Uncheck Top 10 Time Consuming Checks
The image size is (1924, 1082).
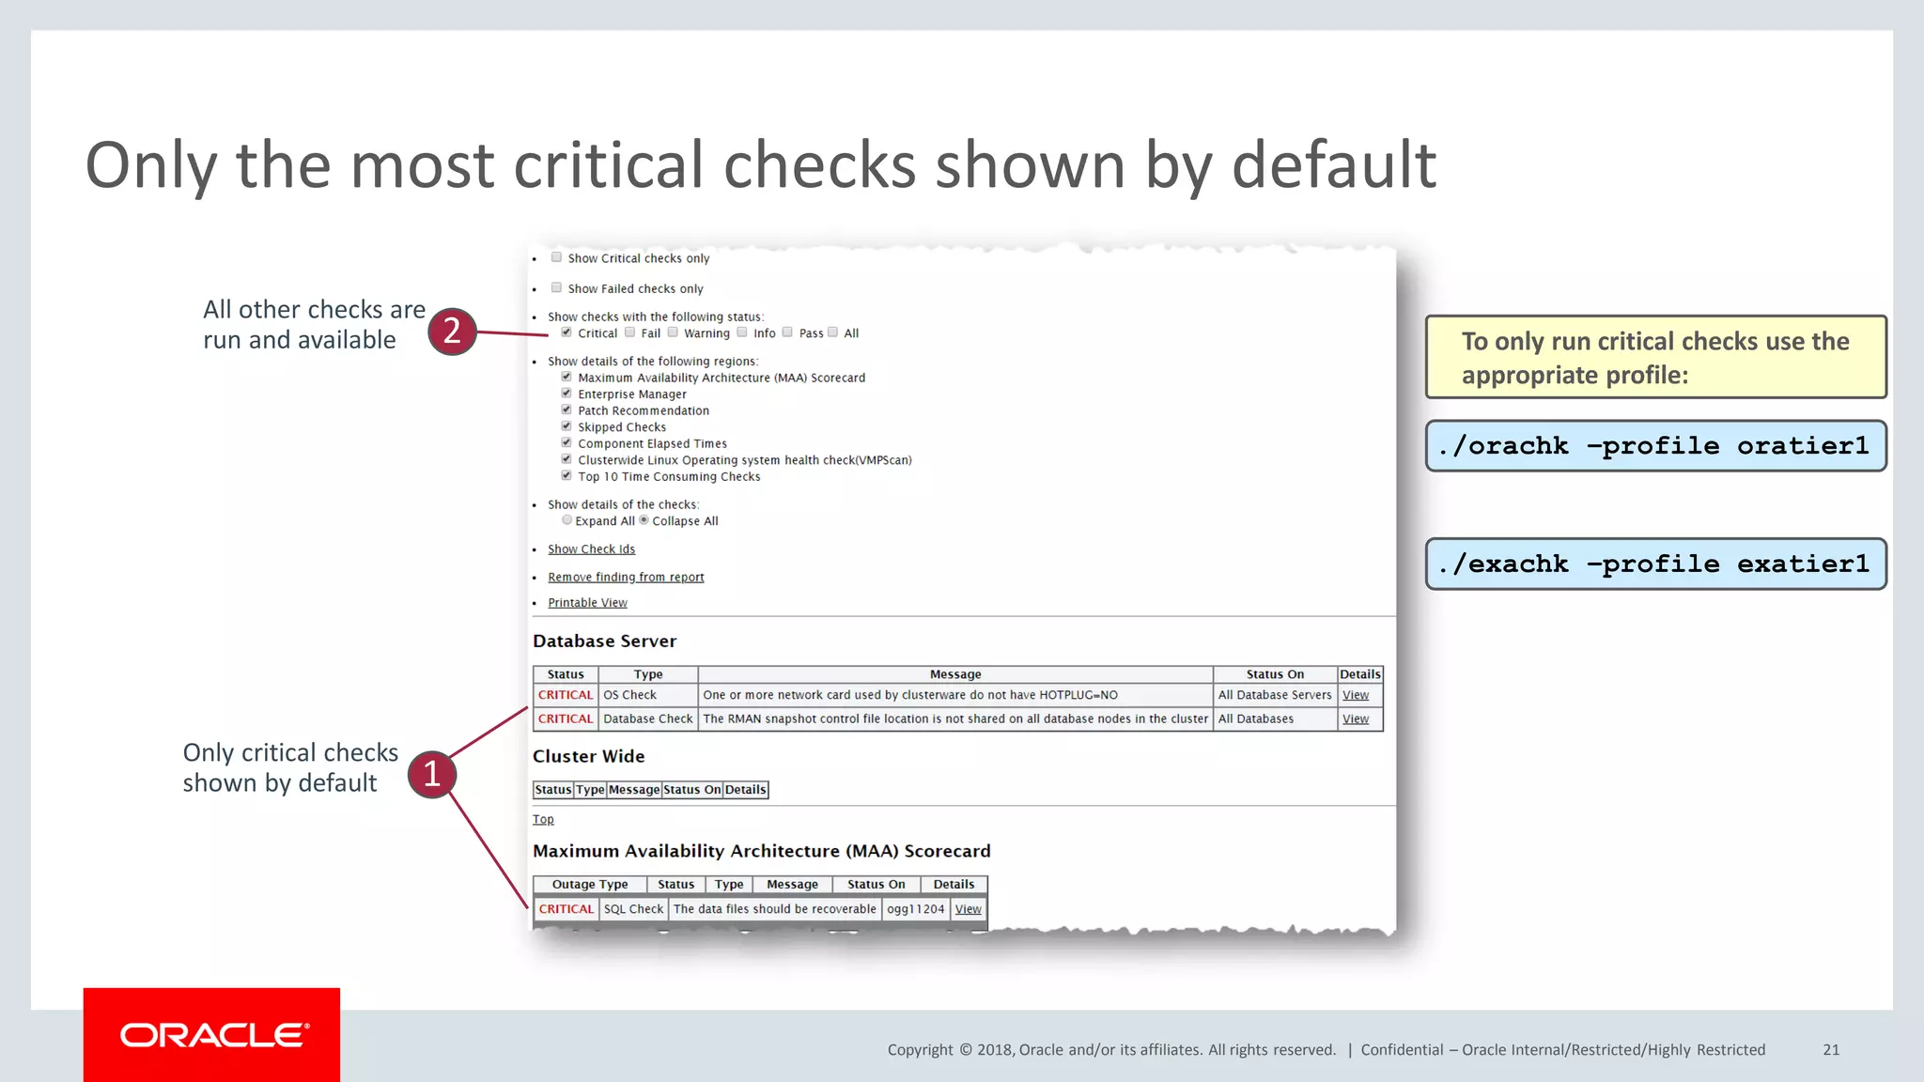566,475
